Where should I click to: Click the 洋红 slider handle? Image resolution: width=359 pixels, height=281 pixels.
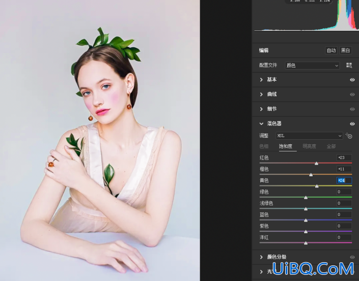pos(306,243)
